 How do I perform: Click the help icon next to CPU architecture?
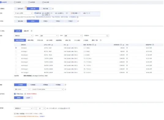[32, 31]
